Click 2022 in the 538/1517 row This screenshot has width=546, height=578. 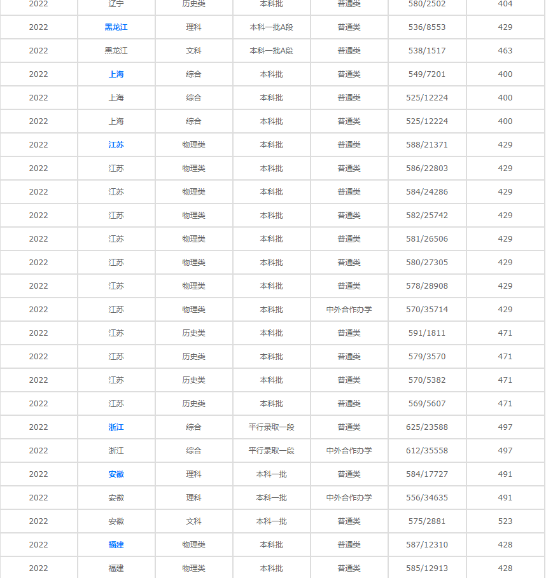(x=38, y=51)
